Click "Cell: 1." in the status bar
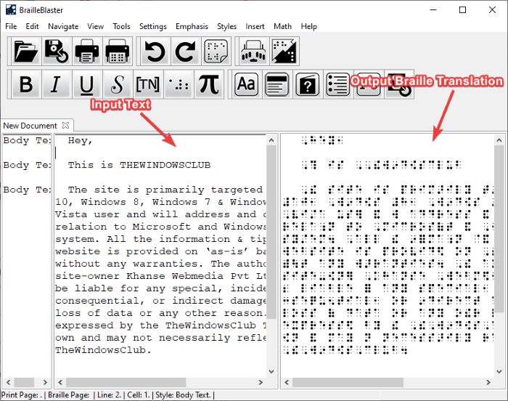This screenshot has height=401, width=508. click(x=139, y=395)
